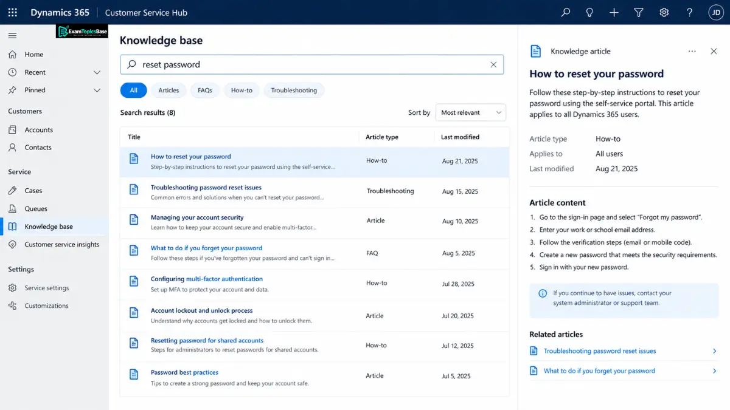Click in the reset password search field
The height and width of the screenshot is (410, 730).
pos(312,64)
